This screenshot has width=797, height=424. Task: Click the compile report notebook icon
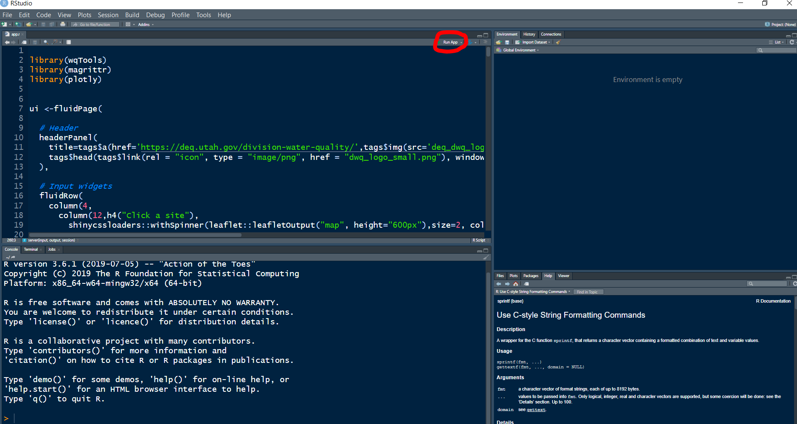pos(69,42)
